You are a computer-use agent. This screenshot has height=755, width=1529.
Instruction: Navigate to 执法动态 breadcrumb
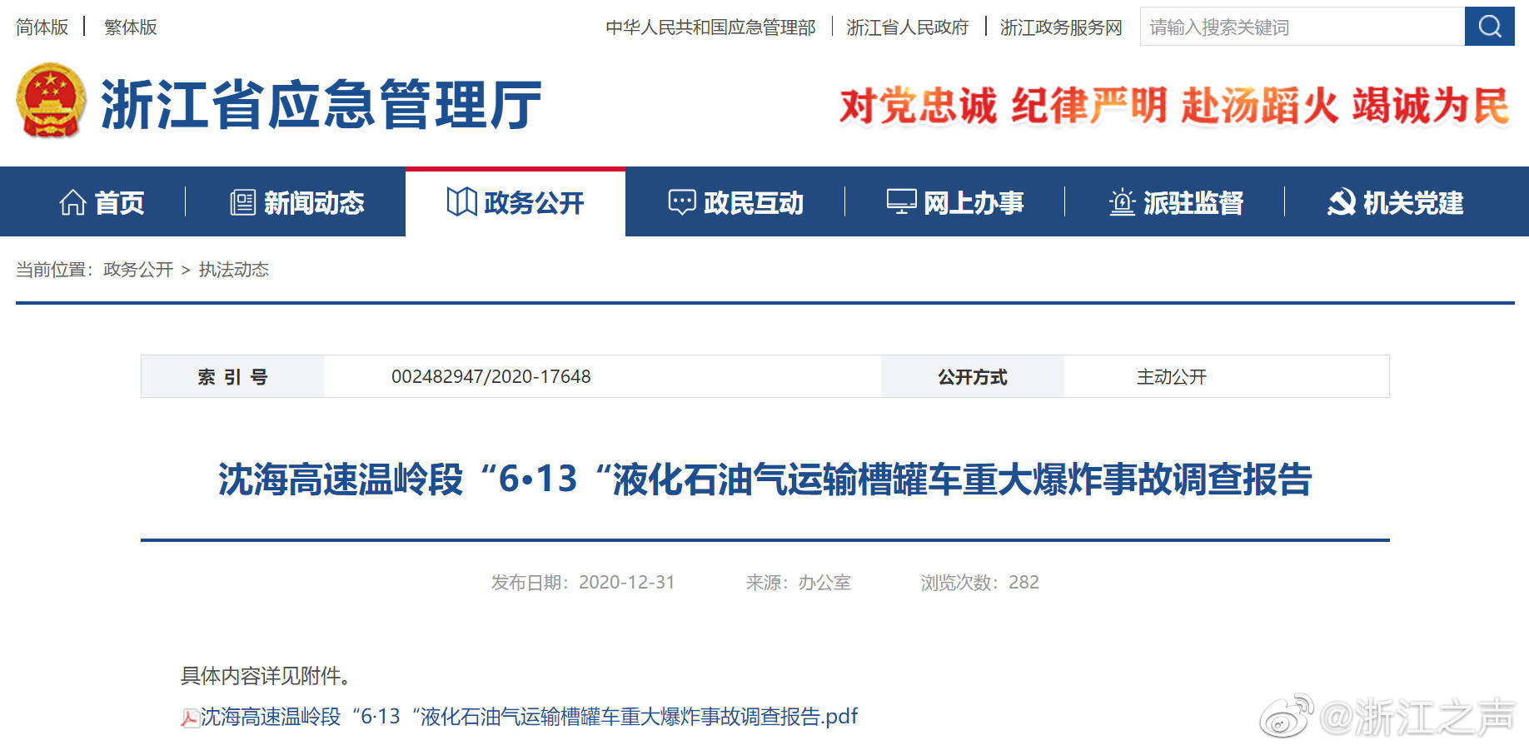point(233,270)
